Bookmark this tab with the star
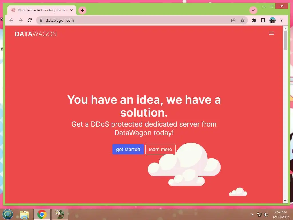 [x=243, y=20]
